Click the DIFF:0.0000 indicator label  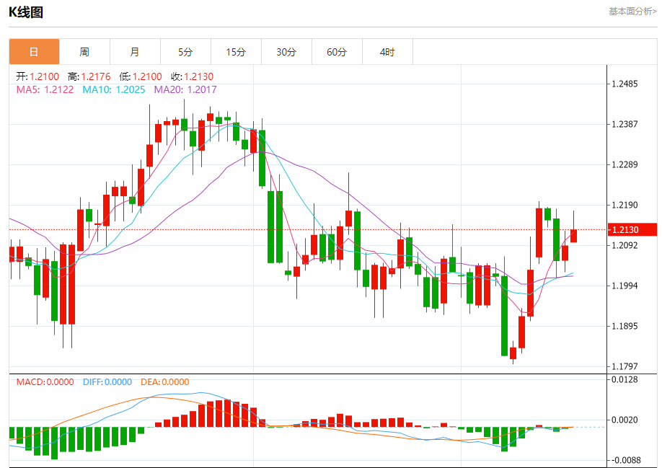107,382
